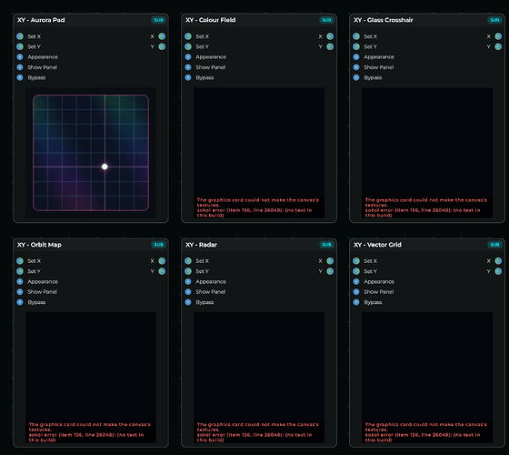Click the SUB badge on XY - Orbit Map
The width and height of the screenshot is (509, 455).
(x=158, y=245)
